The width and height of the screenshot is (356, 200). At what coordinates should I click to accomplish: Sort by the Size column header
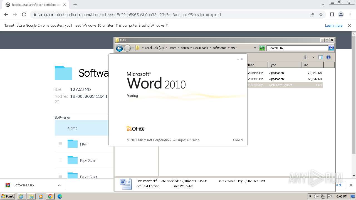click(312, 65)
